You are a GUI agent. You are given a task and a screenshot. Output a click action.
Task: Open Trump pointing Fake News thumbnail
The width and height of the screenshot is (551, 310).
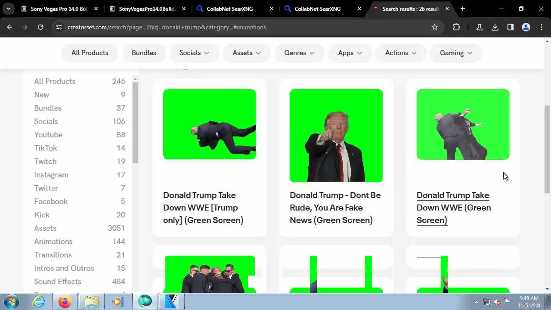click(336, 136)
